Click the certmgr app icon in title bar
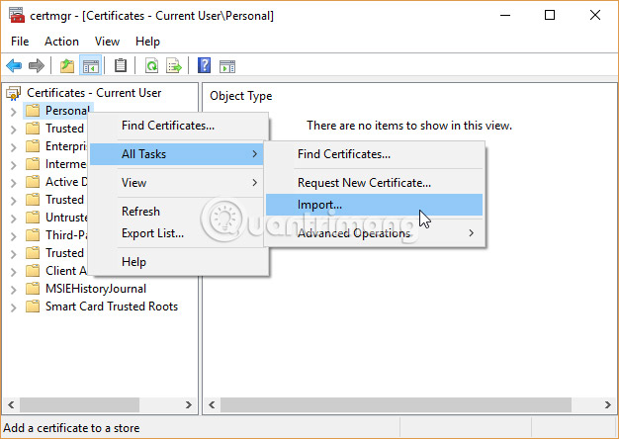The image size is (619, 439). [17, 15]
